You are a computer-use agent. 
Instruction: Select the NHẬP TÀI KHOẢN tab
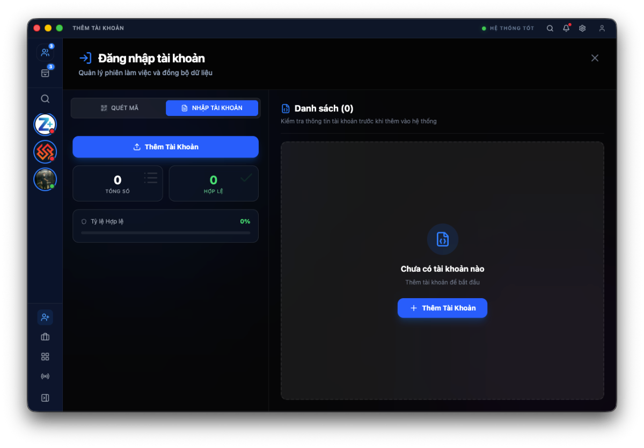212,108
